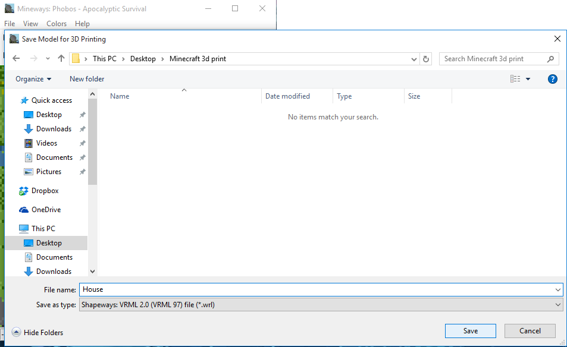Save the model file
The width and height of the screenshot is (567, 347).
471,331
